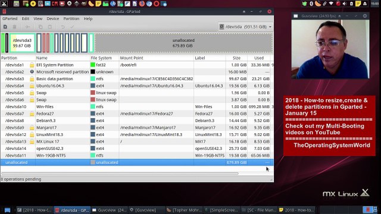Click the red linux-swap swatch on sda5 row

pyautogui.click(x=93, y=93)
